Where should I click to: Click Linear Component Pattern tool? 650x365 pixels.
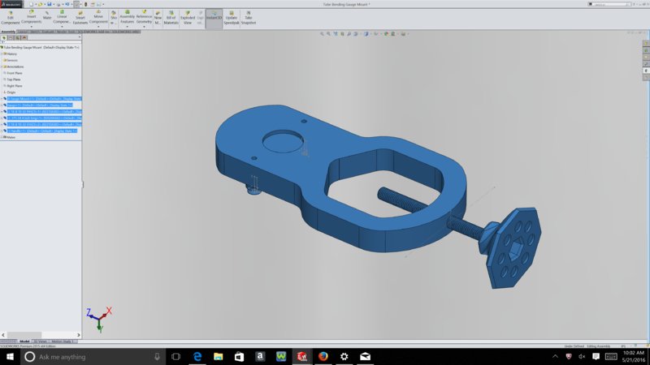click(x=62, y=16)
